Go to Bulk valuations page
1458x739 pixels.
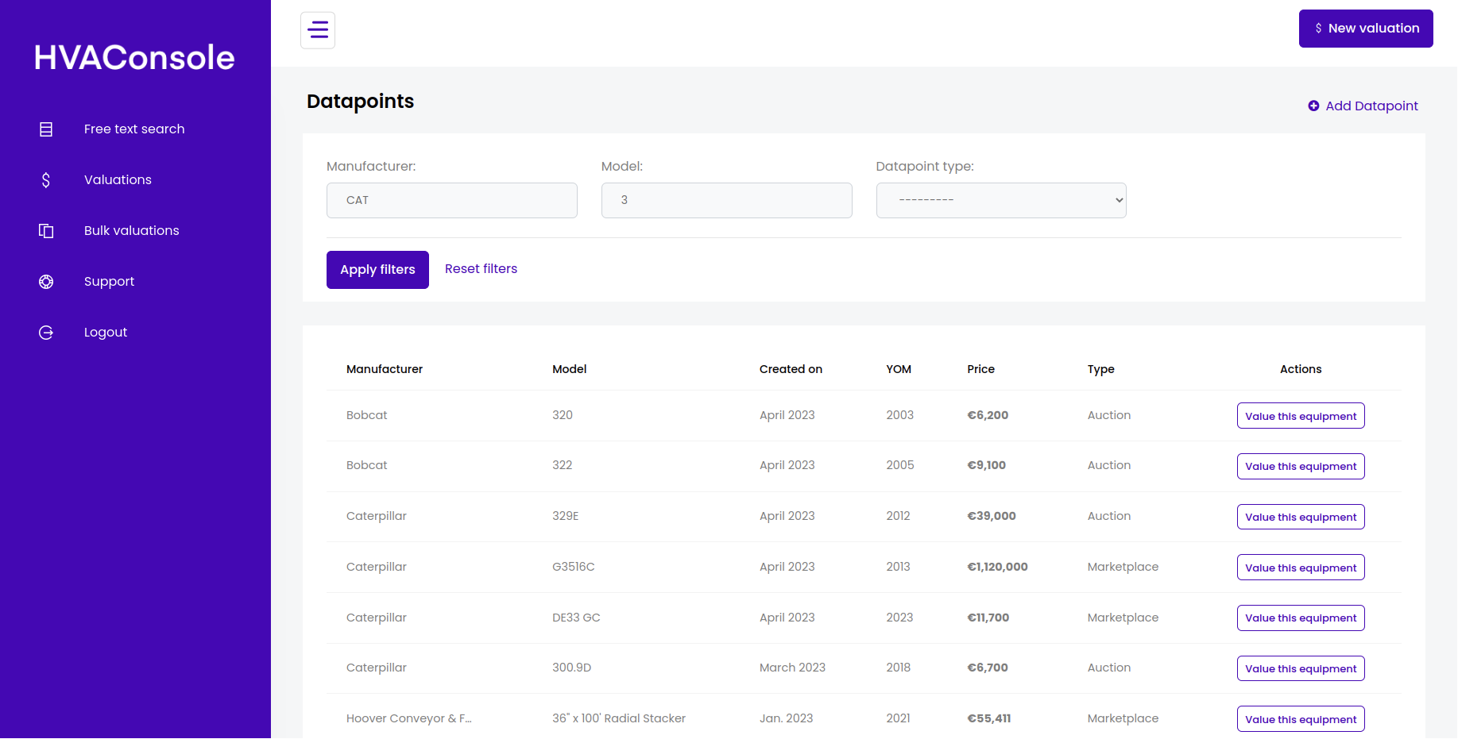click(x=131, y=231)
